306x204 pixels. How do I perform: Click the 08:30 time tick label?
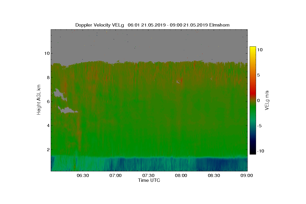click(214, 175)
